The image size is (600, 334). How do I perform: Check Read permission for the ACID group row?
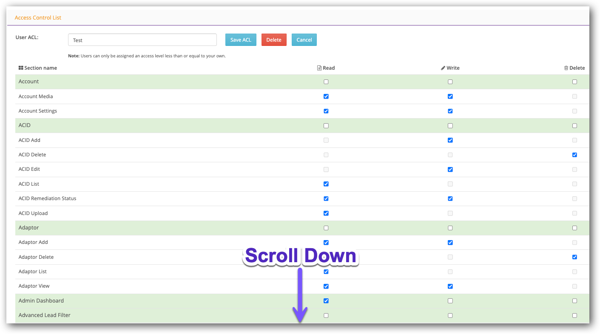326,125
